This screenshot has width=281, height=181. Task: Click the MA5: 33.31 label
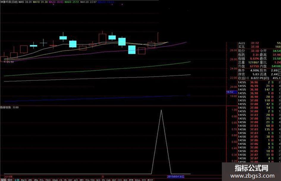coord(25,2)
